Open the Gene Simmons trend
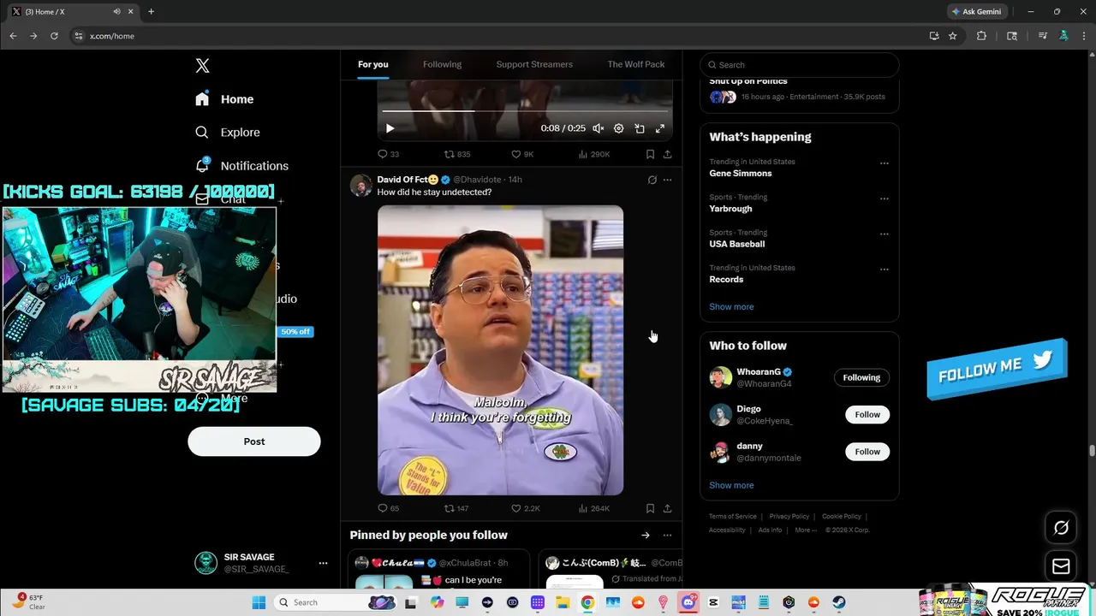 [x=741, y=174]
